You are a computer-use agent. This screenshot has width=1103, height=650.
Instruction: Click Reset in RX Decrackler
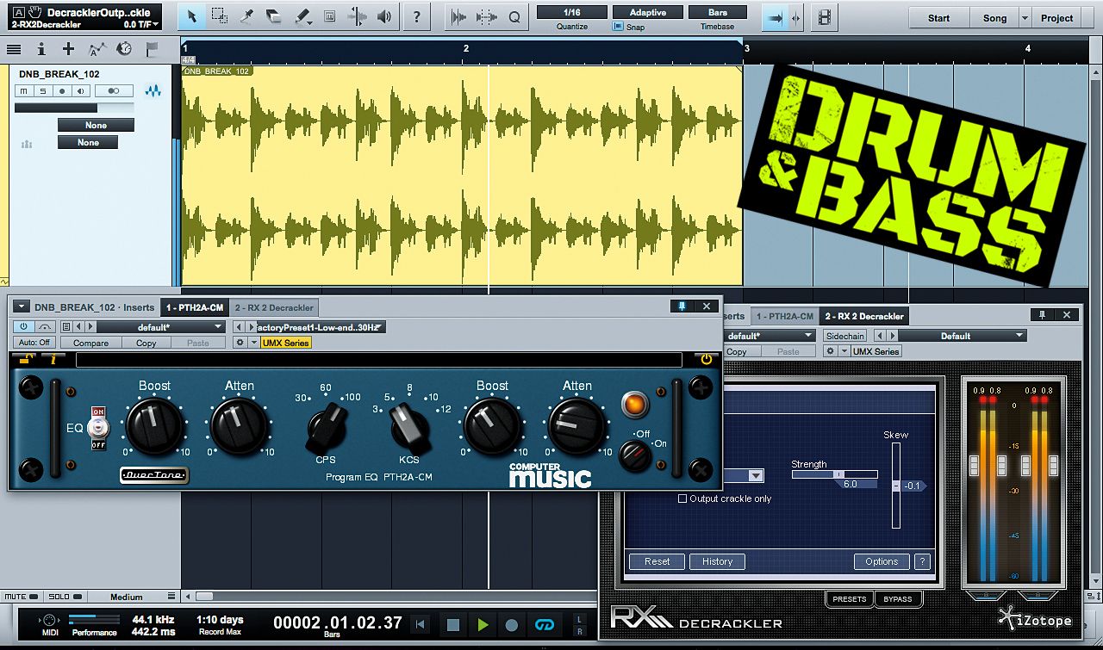pyautogui.click(x=657, y=561)
